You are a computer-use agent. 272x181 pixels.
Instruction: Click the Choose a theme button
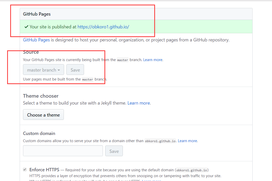point(43,115)
